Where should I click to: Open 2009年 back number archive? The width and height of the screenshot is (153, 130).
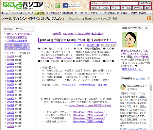(11, 98)
